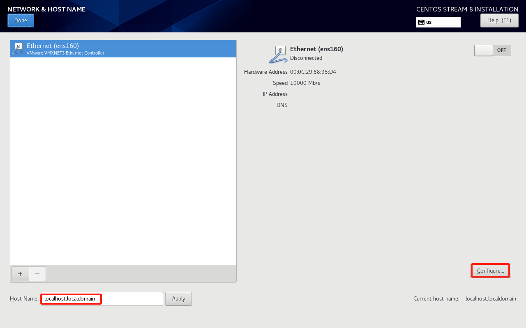Click the keyboard icon in layout indicator

(x=421, y=22)
